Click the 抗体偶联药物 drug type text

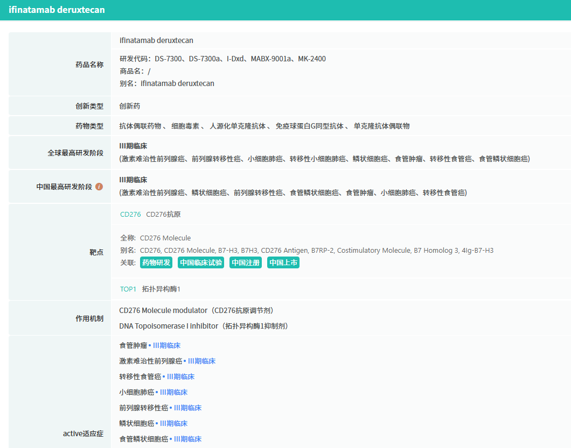pyautogui.click(x=140, y=126)
